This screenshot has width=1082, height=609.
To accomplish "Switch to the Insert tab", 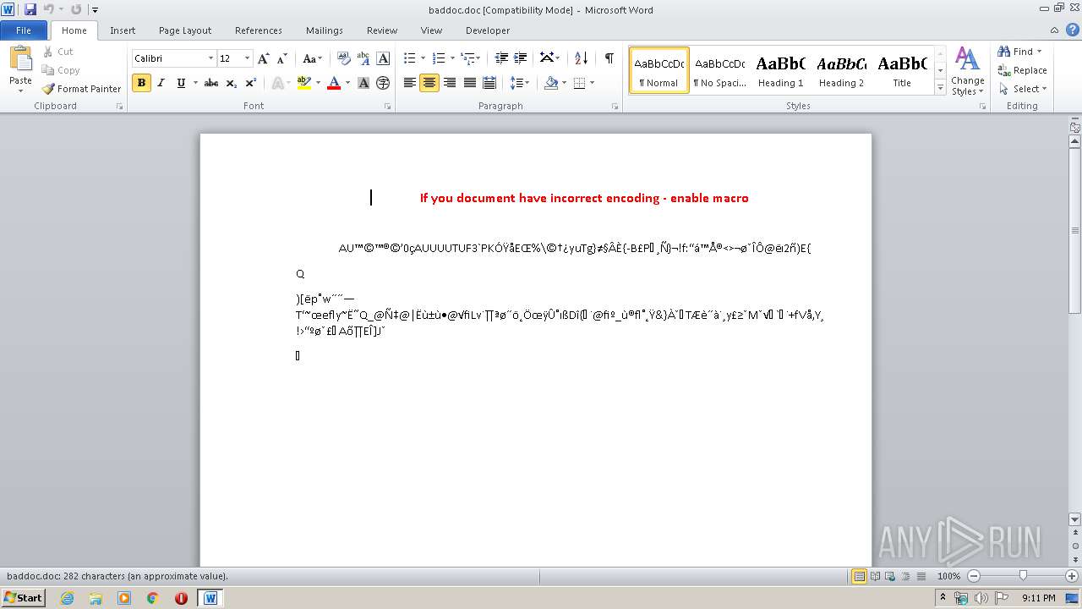I will tap(123, 30).
